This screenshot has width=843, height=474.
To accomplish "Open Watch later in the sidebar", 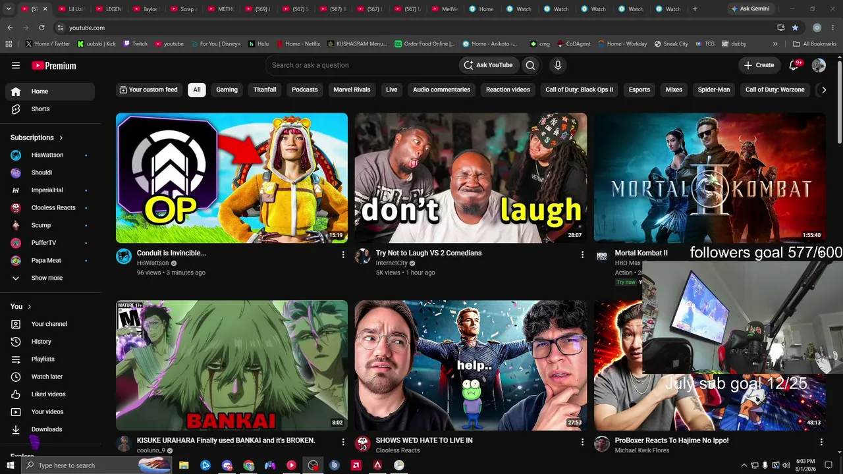I will 50,377.
